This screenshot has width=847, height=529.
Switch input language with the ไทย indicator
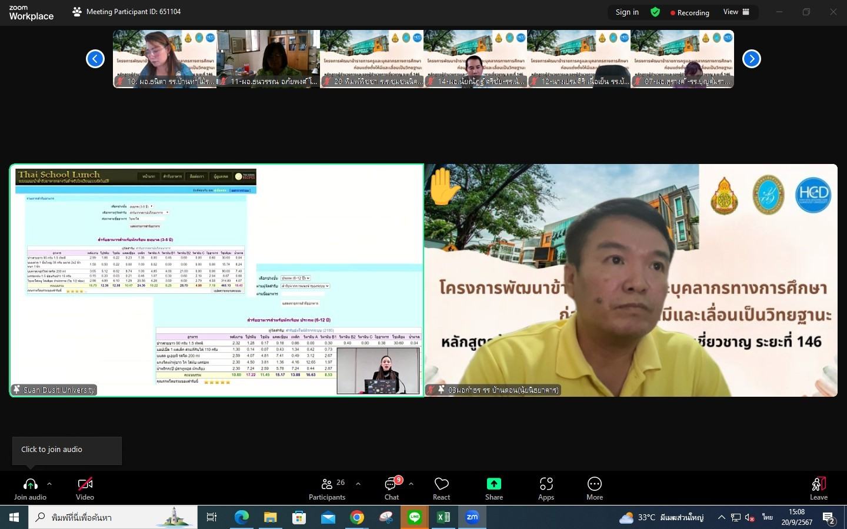(768, 517)
